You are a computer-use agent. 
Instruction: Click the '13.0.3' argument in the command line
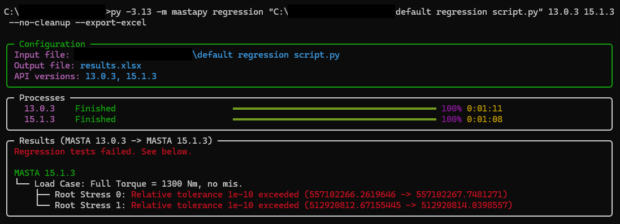click(564, 11)
